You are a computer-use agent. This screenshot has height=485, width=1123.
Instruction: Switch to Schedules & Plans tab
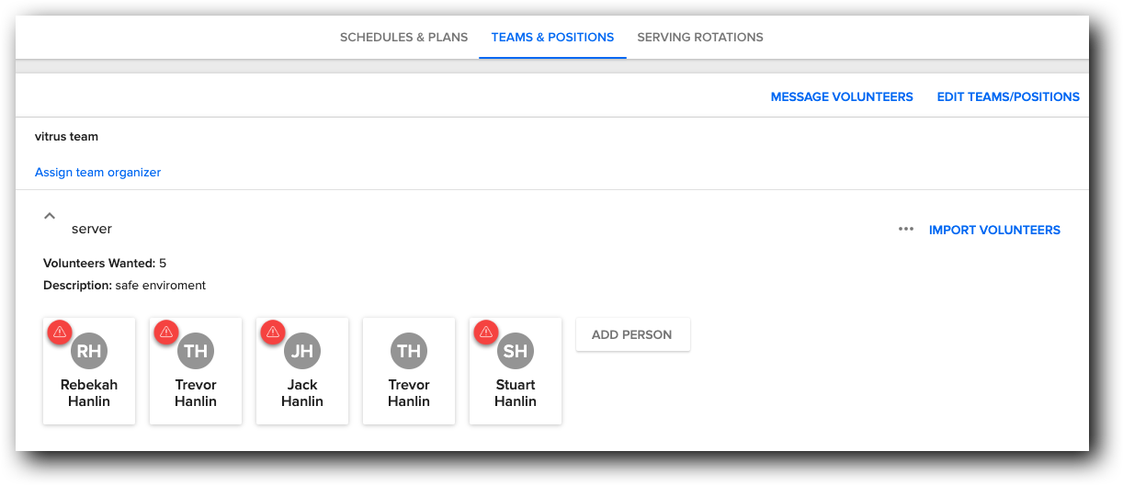tap(403, 38)
